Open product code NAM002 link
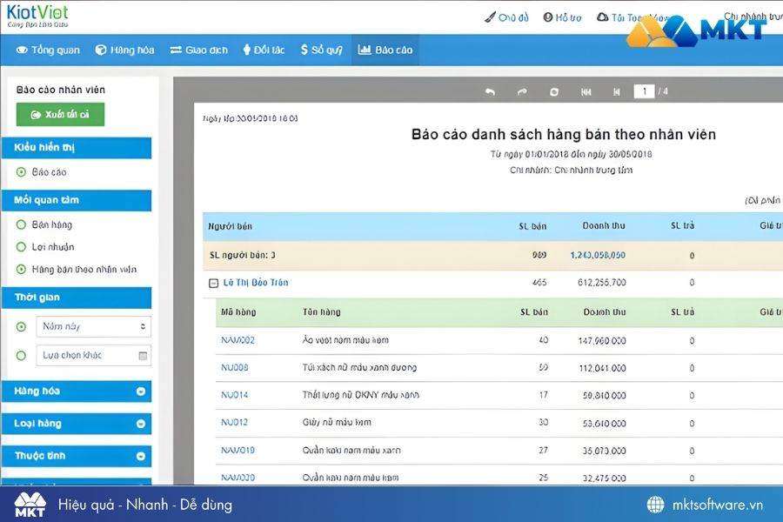Image resolution: width=783 pixels, height=522 pixels. 238,340
